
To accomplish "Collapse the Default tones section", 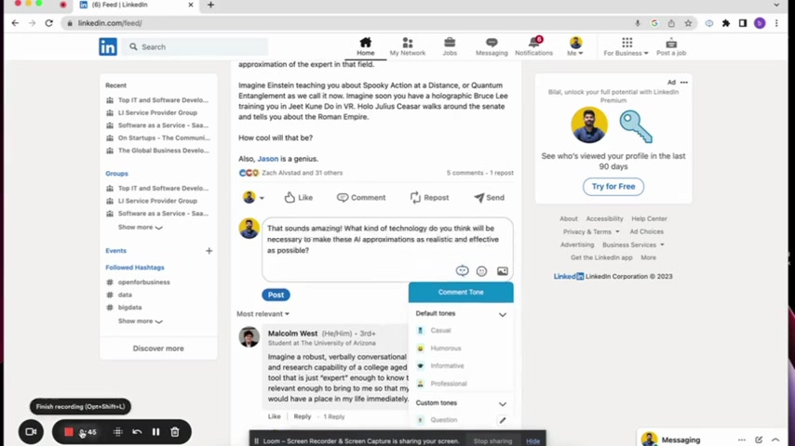I will pos(502,314).
